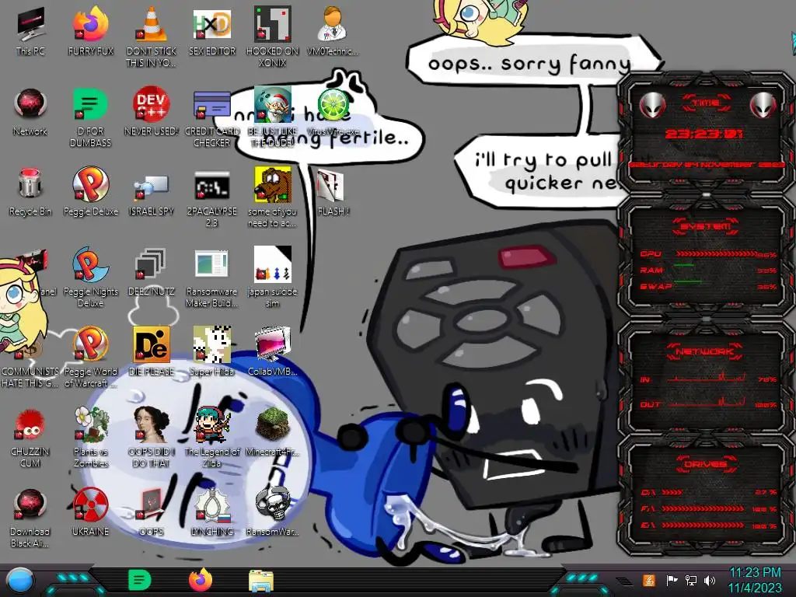The width and height of the screenshot is (796, 597).
Task: Click the DRIVES widget header label
Action: [704, 464]
